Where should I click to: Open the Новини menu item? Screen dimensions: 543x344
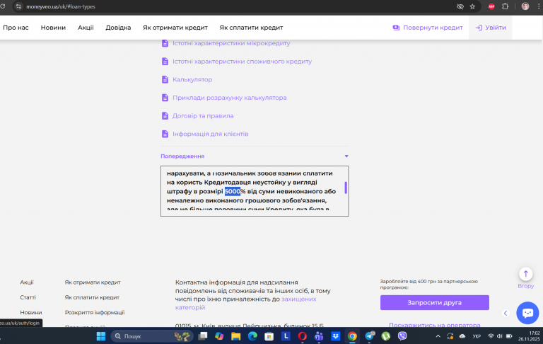pyautogui.click(x=53, y=28)
